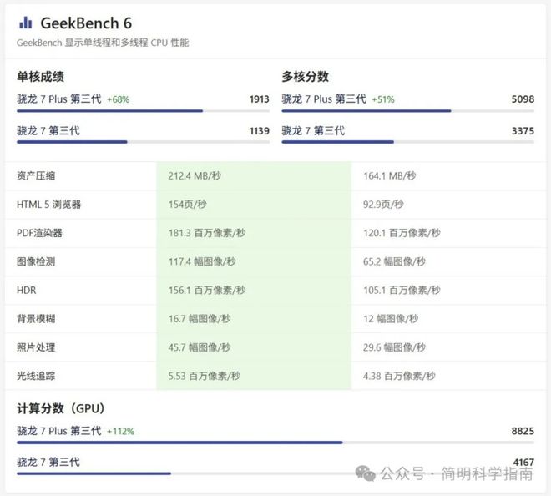Click the 图像检测 row label
This screenshot has width=551, height=496.
click(36, 261)
